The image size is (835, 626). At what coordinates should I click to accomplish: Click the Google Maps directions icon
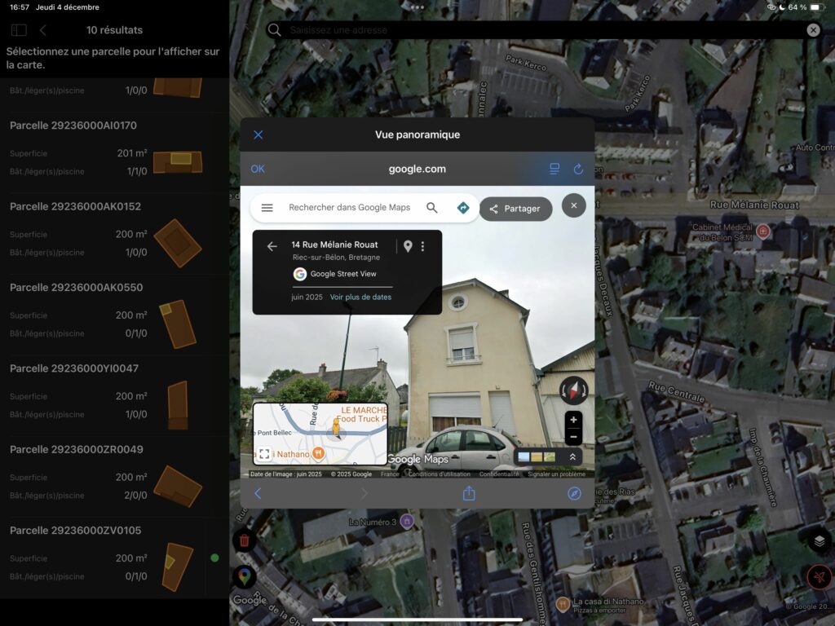pyautogui.click(x=463, y=208)
